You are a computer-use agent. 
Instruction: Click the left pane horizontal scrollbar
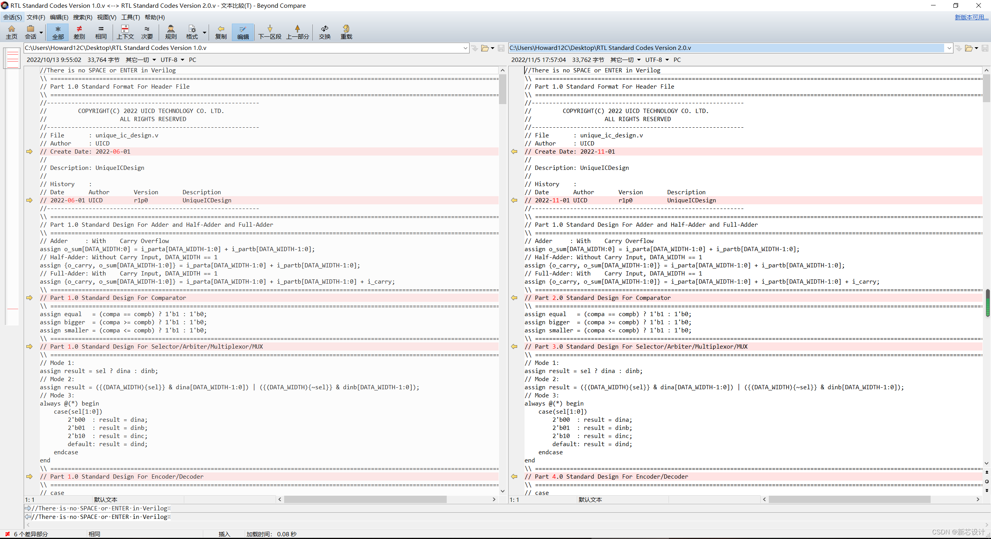365,500
